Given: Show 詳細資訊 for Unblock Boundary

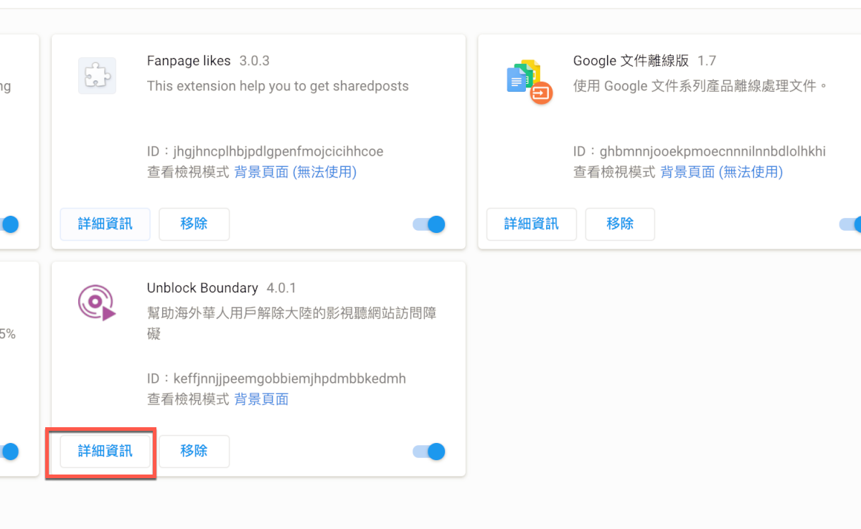Looking at the screenshot, I should pyautogui.click(x=105, y=452).
